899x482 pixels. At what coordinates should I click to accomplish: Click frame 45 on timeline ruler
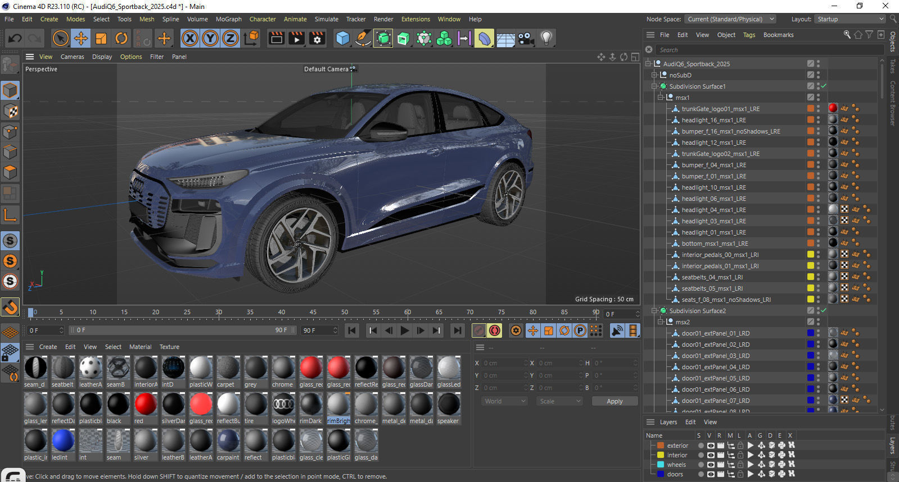click(x=313, y=312)
